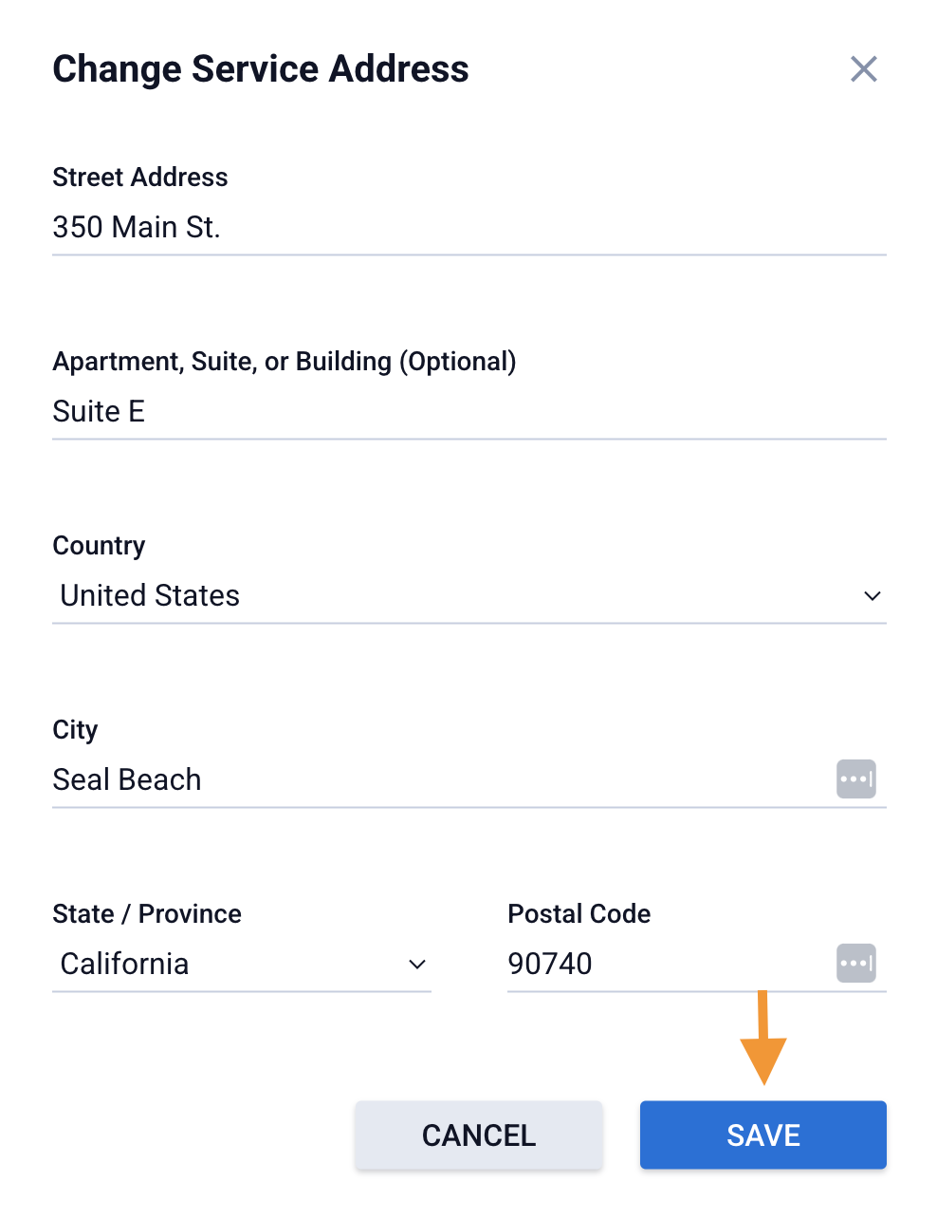Close the Change Service Address dialog
Image resolution: width=937 pixels, height=1219 pixels.
click(863, 69)
